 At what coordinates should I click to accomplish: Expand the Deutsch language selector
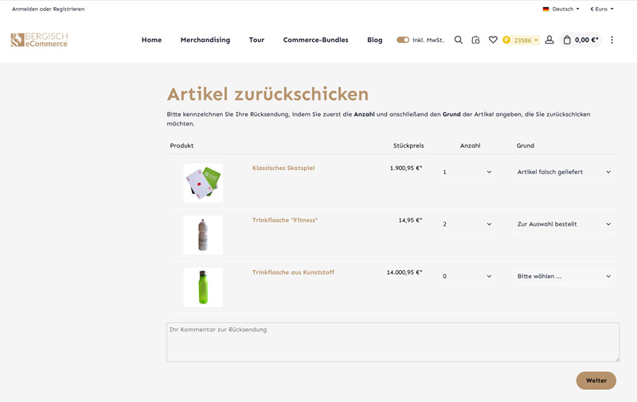pos(561,9)
